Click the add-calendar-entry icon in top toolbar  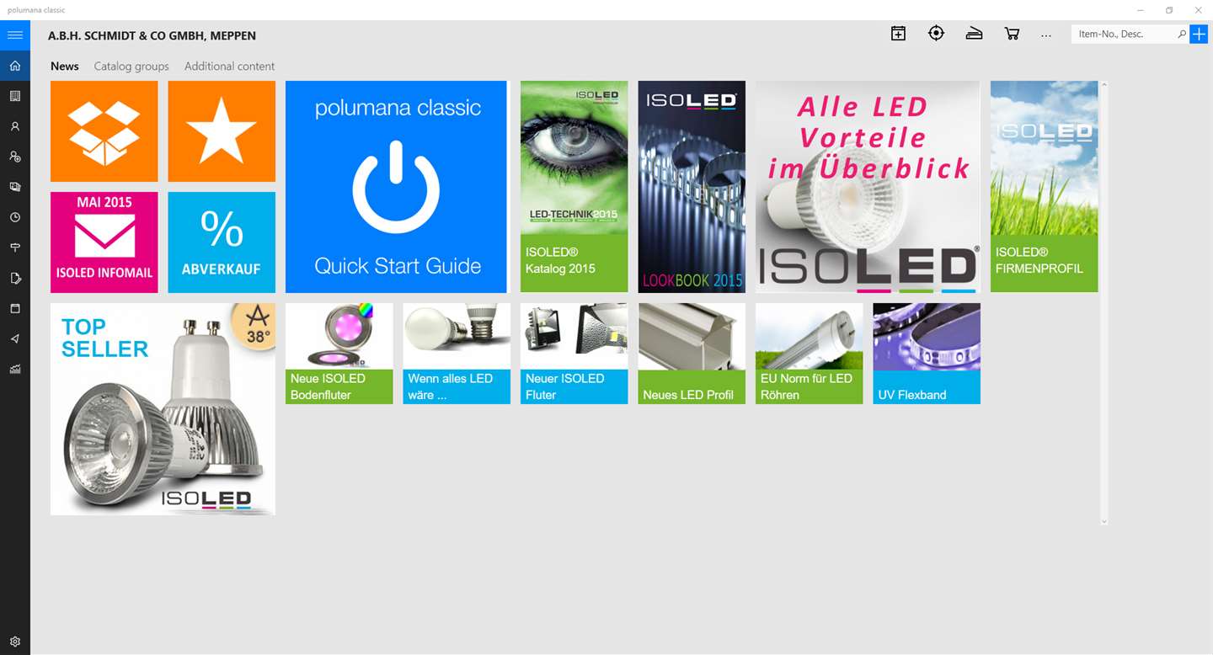point(899,34)
